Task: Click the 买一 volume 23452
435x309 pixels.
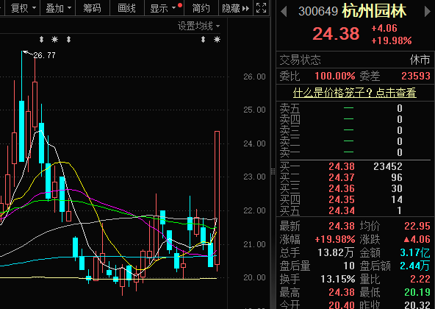Action: point(388,166)
